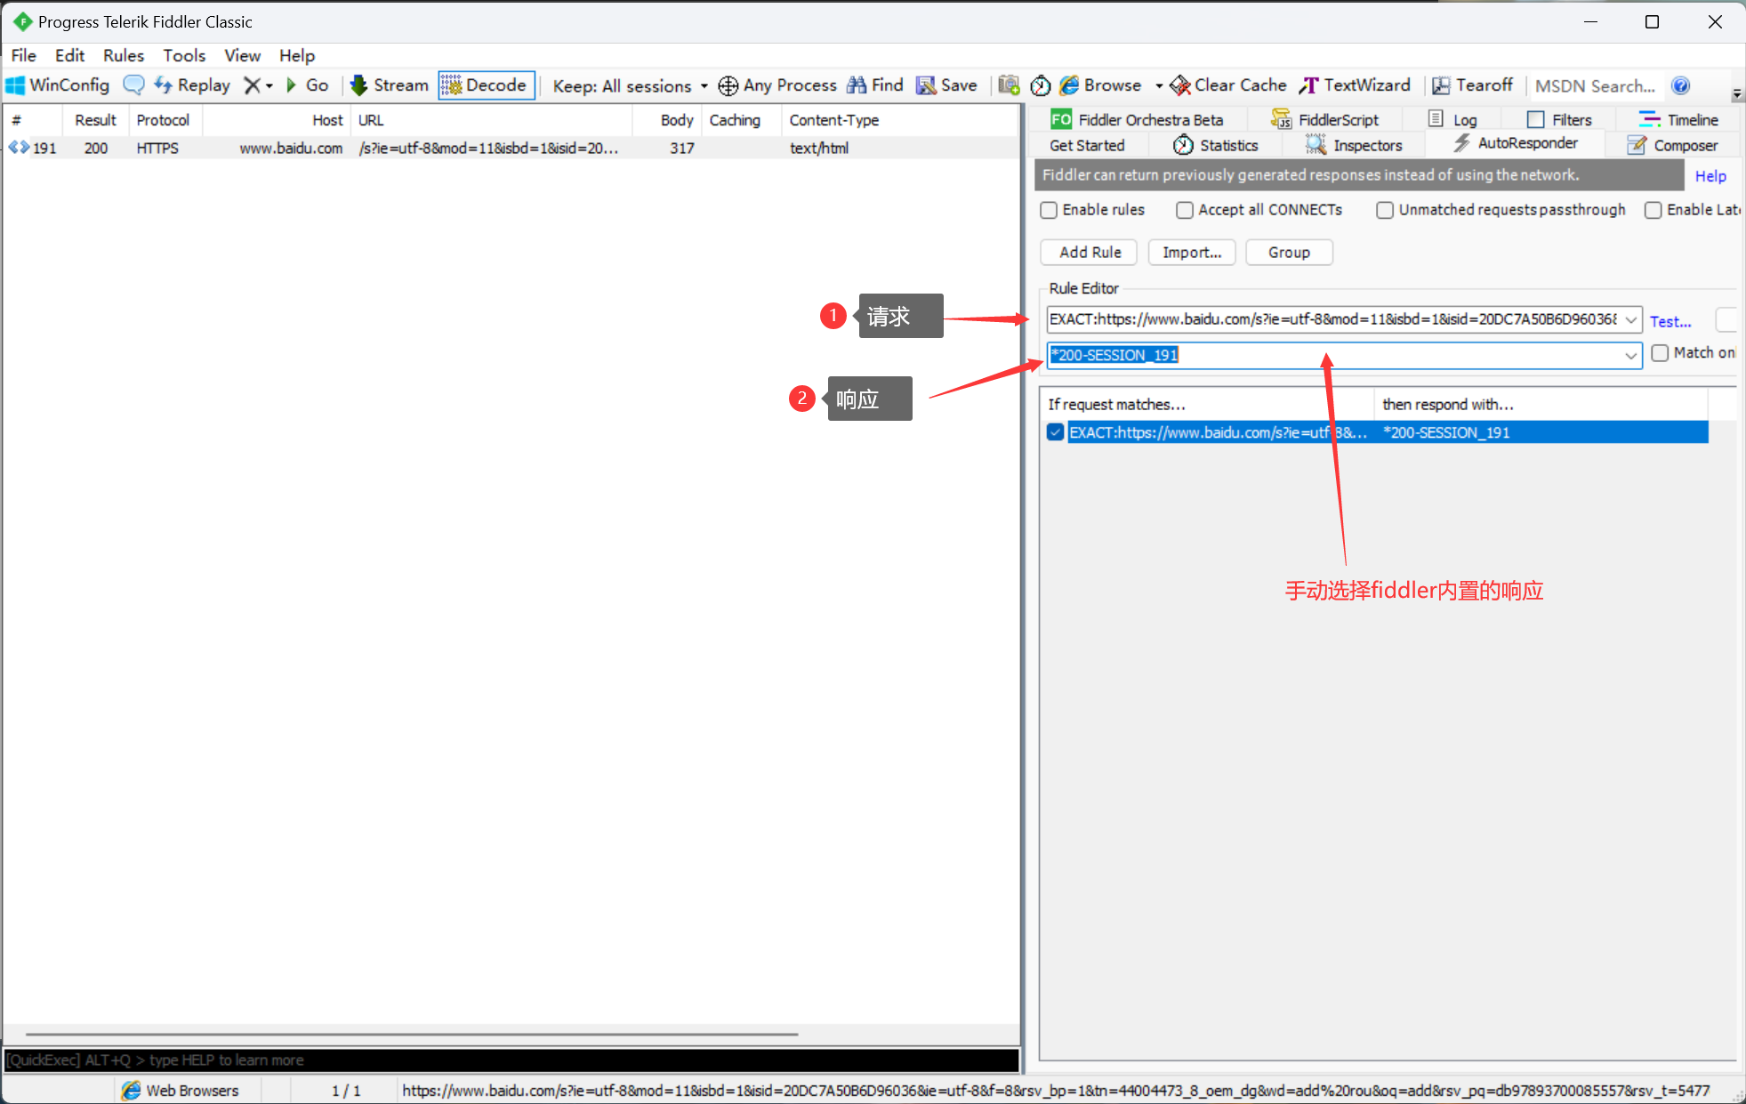The height and width of the screenshot is (1104, 1746).
Task: Click the WinConfig toolbar icon
Action: [16, 85]
